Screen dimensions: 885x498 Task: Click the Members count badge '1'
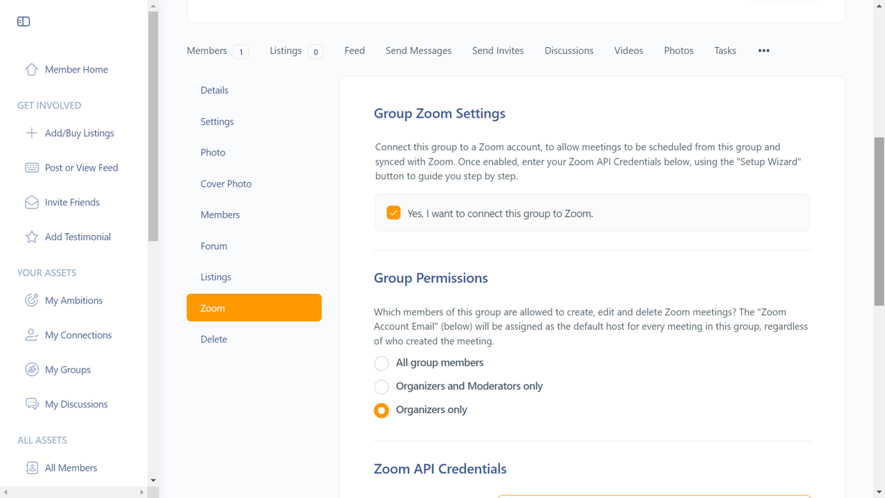(x=241, y=51)
